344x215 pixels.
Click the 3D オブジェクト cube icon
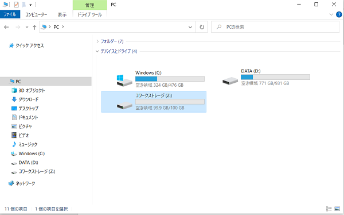pos(14,90)
